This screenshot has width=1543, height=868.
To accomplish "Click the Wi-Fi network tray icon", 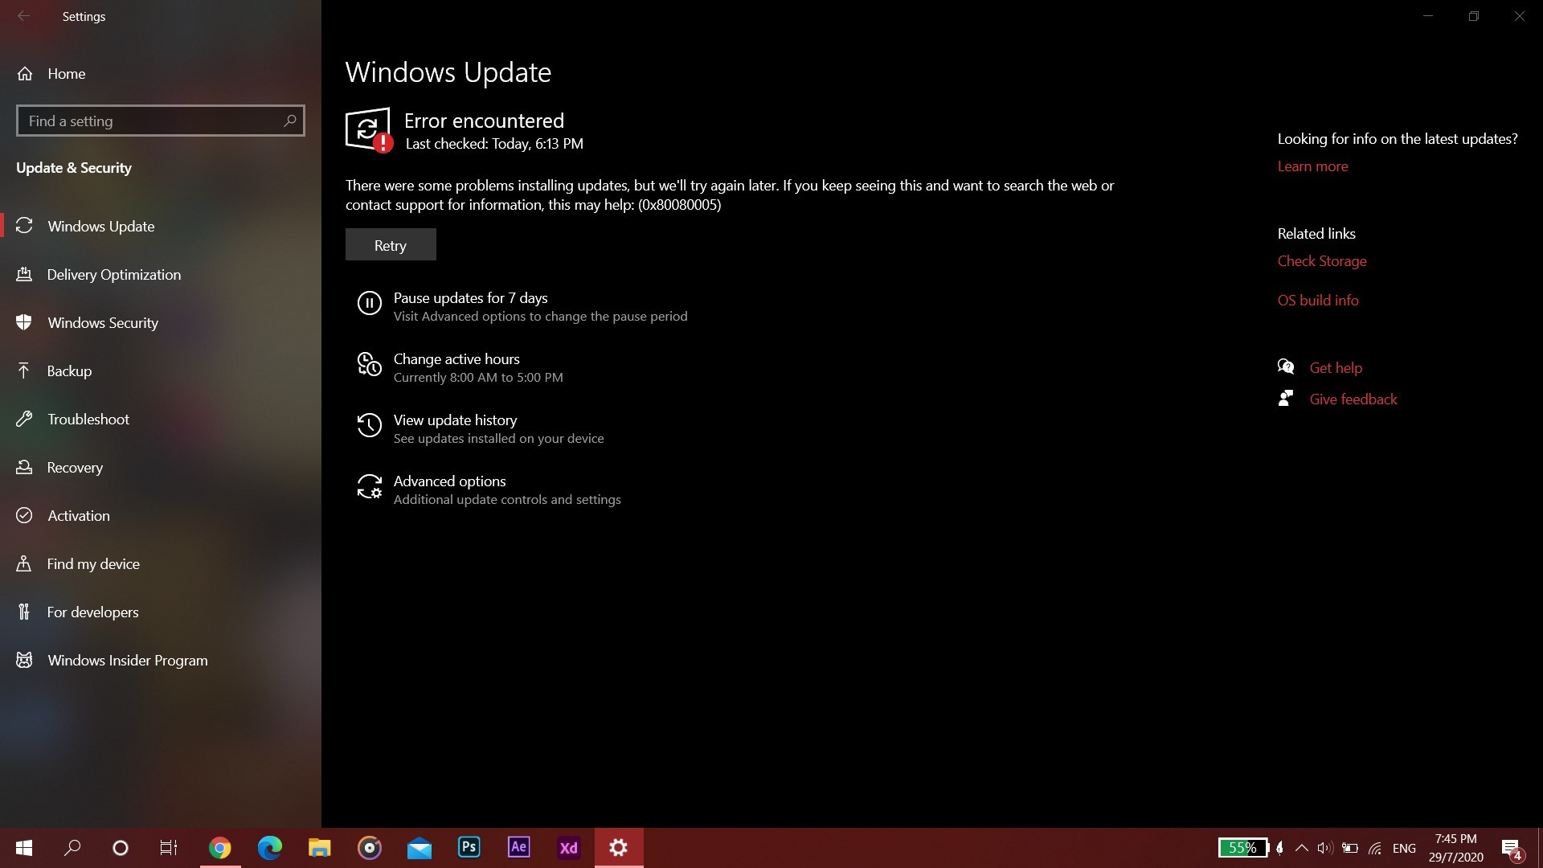I will pos(1376,848).
